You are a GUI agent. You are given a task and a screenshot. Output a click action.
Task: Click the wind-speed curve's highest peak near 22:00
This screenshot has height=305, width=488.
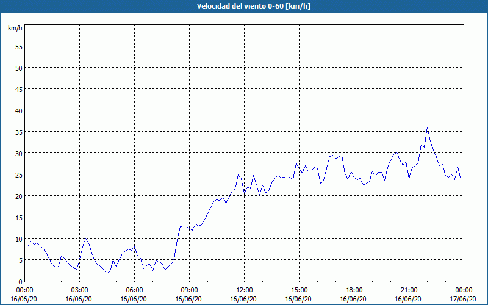(x=428, y=127)
